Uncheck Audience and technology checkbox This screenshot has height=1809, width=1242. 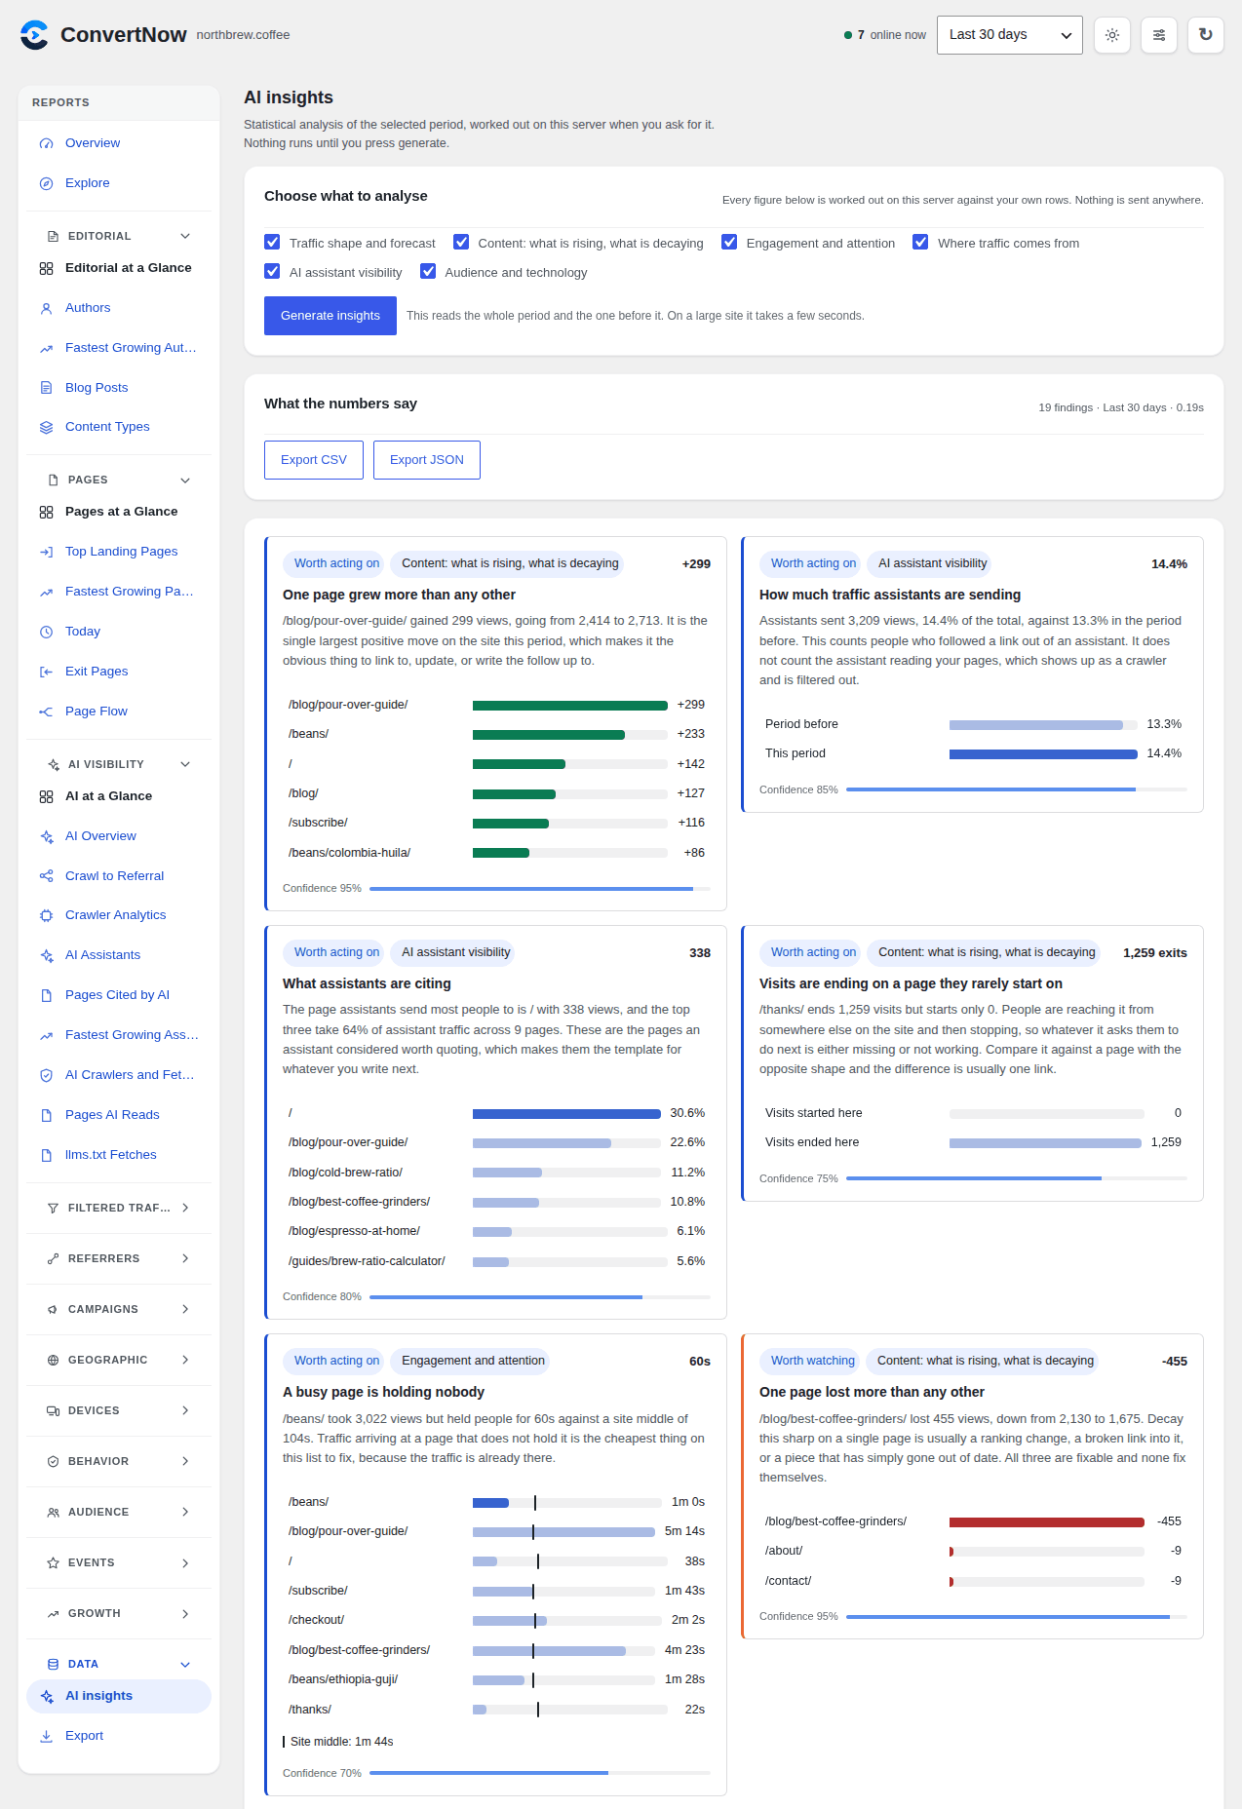(428, 271)
